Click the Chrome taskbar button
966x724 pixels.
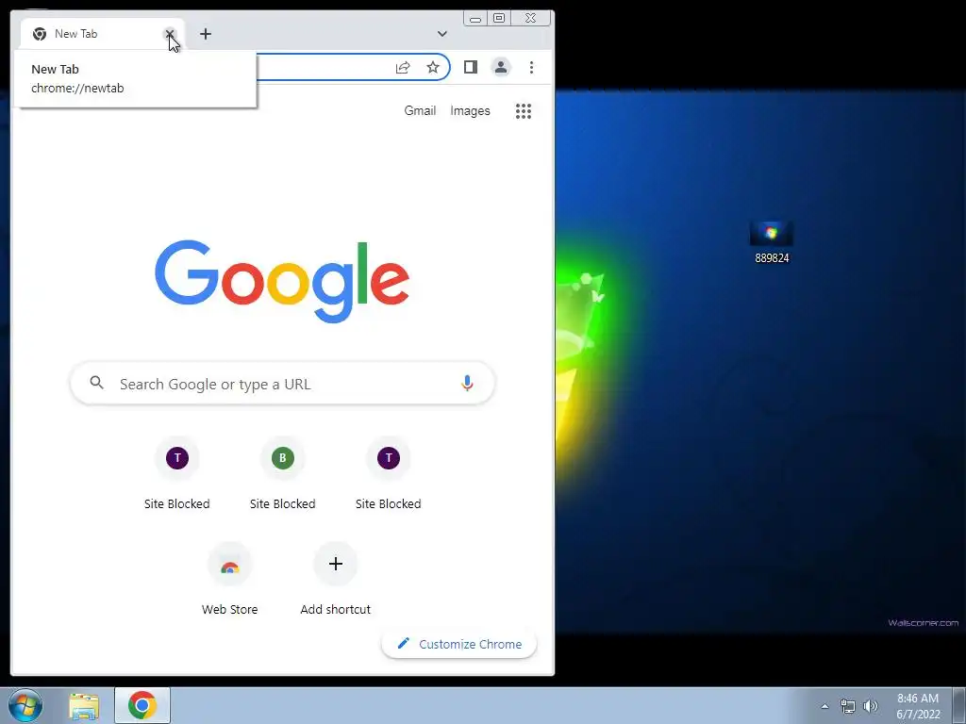[142, 705]
